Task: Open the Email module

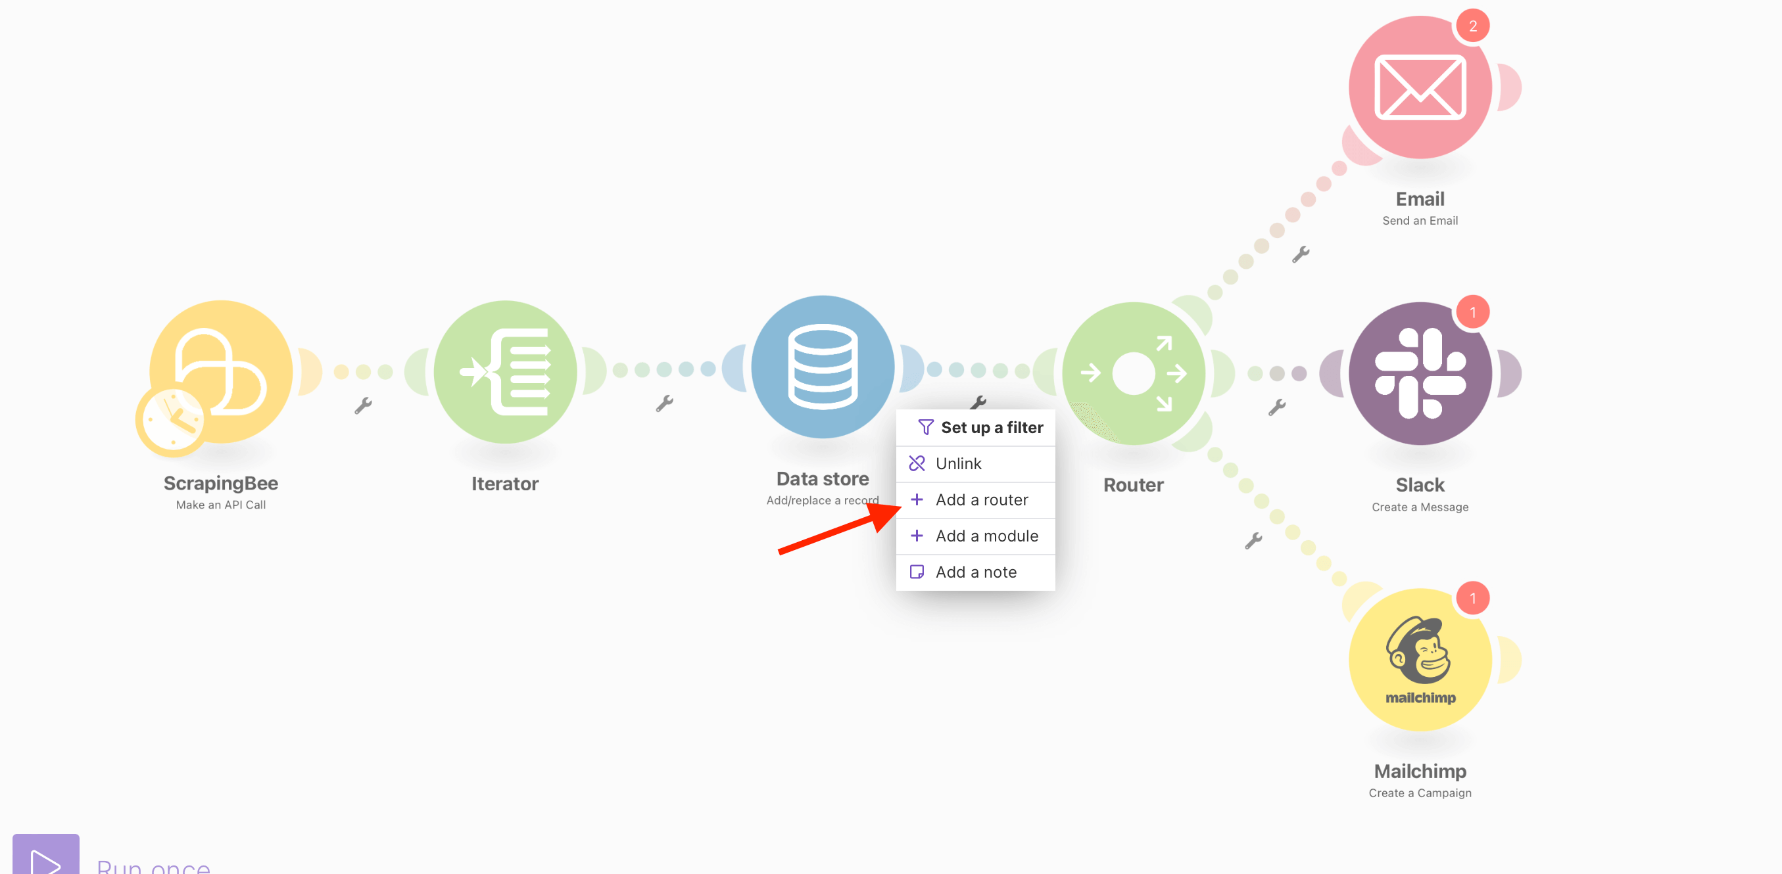Action: point(1420,87)
